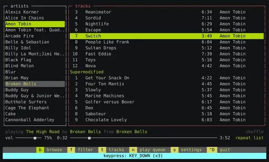The height and width of the screenshot is (162, 269).
Task: Toggle the shuffle mode label
Action: (255, 132)
